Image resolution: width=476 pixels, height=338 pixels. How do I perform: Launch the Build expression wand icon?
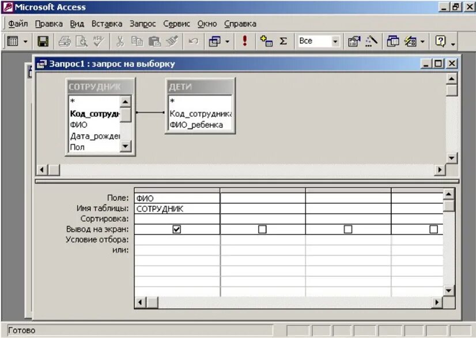371,41
